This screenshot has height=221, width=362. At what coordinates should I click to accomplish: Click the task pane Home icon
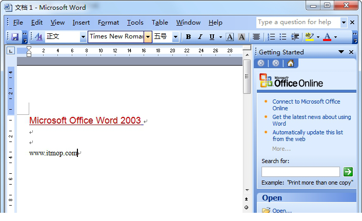[x=290, y=63]
